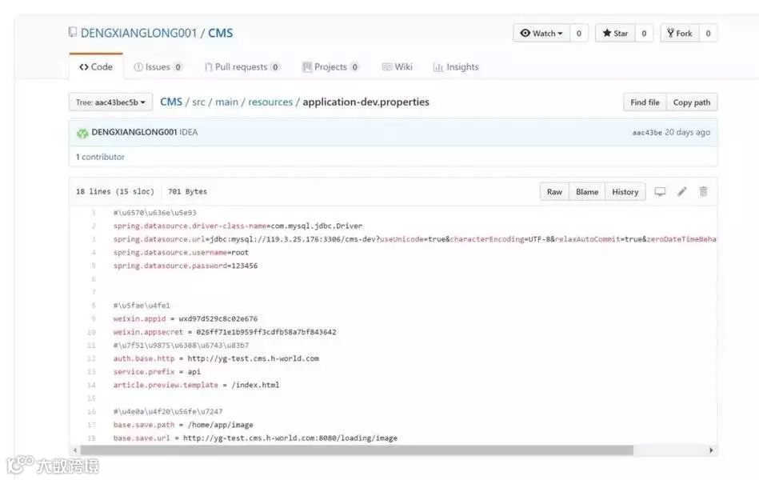Image resolution: width=759 pixels, height=480 pixels.
Task: Click the base.save.path line
Action: click(183, 425)
